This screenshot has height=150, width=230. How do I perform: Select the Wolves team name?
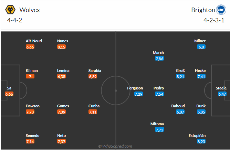pos(29,10)
